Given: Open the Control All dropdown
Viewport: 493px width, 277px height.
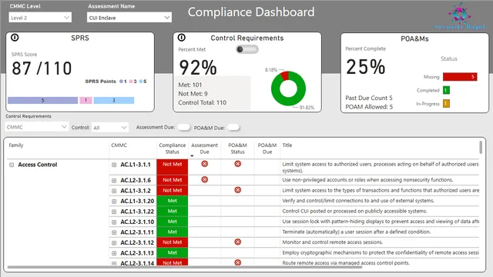Looking at the screenshot, I should 110,127.
